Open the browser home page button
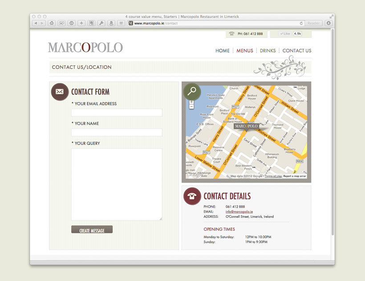This screenshot has height=281, width=365. click(52, 23)
